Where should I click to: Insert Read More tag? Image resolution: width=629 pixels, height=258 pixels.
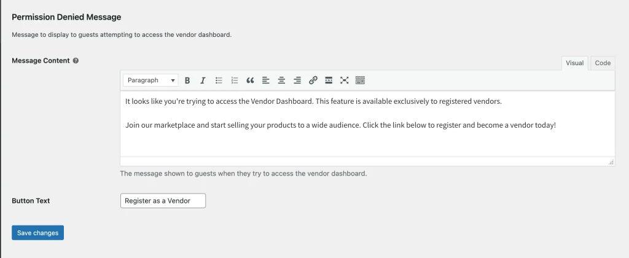pos(329,80)
